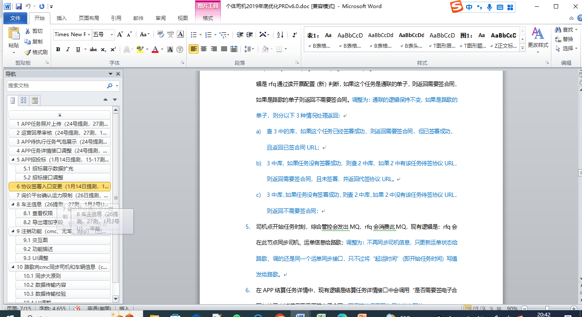Click the Save icon in the quick access toolbar

[x=18, y=6]
